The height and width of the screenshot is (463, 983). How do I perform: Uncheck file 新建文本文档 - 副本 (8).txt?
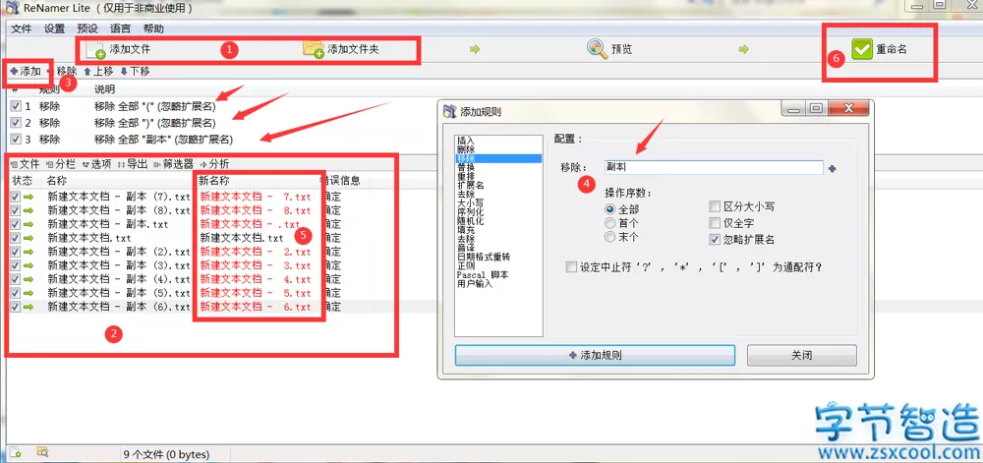click(16, 210)
